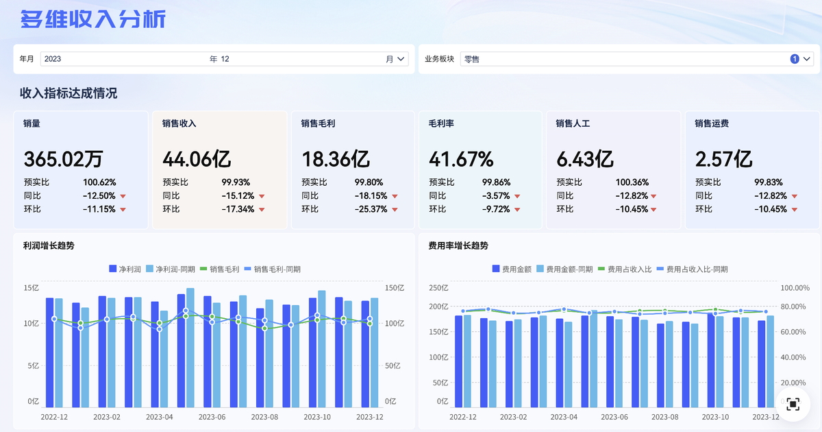Screen dimensions: 822x432
Task: Click the month value 12 field
Action: click(225, 59)
